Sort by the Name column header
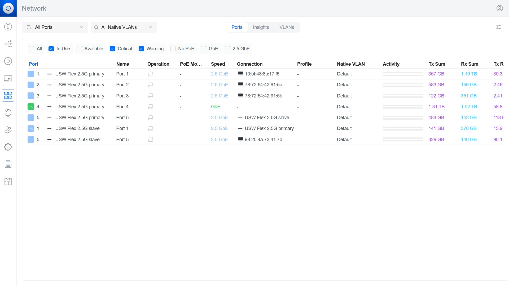509x286 pixels. (x=122, y=64)
